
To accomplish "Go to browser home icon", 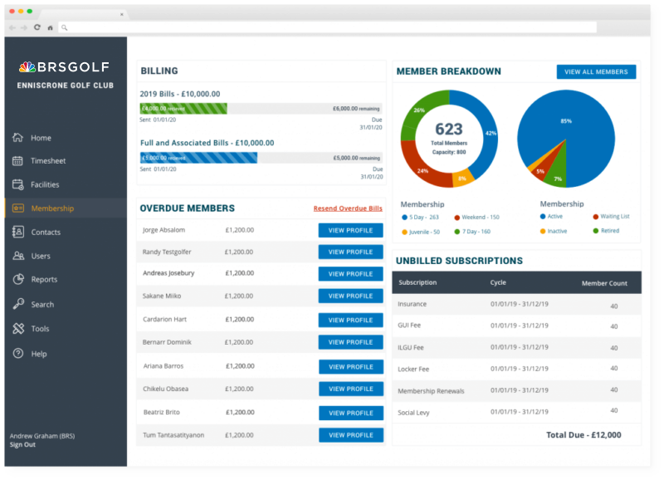I will (50, 27).
